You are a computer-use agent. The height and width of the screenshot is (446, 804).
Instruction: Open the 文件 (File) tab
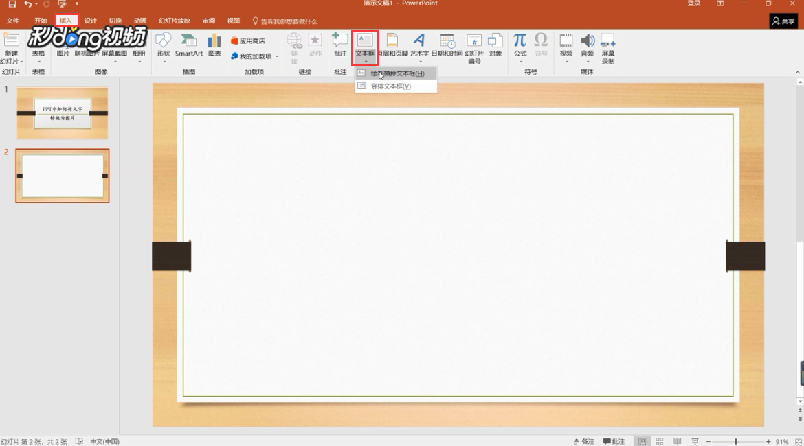pyautogui.click(x=13, y=21)
